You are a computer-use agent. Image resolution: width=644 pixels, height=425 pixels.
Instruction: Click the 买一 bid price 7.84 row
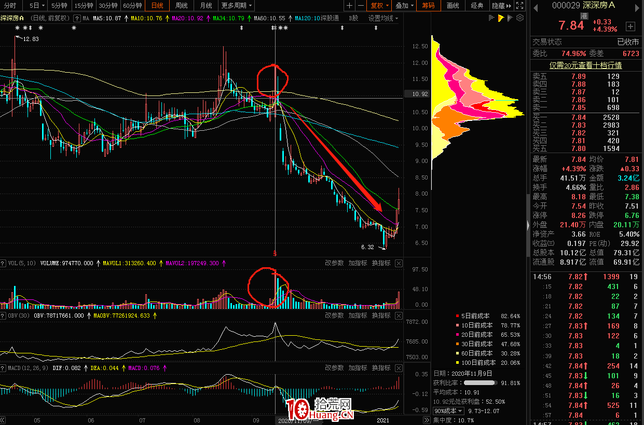pos(586,117)
